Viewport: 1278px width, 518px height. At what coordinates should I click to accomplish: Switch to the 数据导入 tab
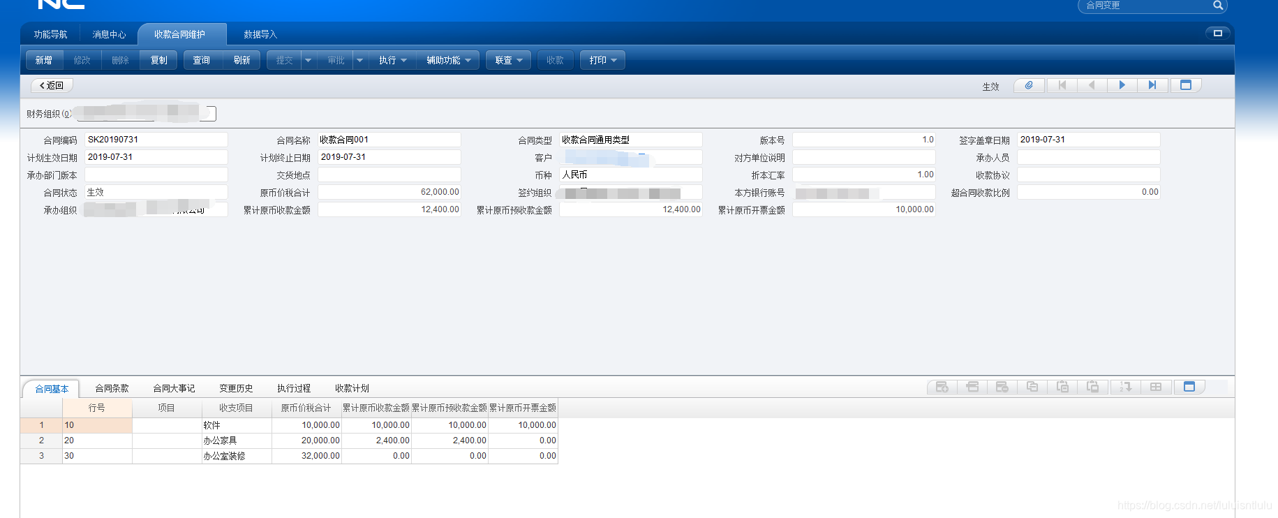[x=260, y=34]
